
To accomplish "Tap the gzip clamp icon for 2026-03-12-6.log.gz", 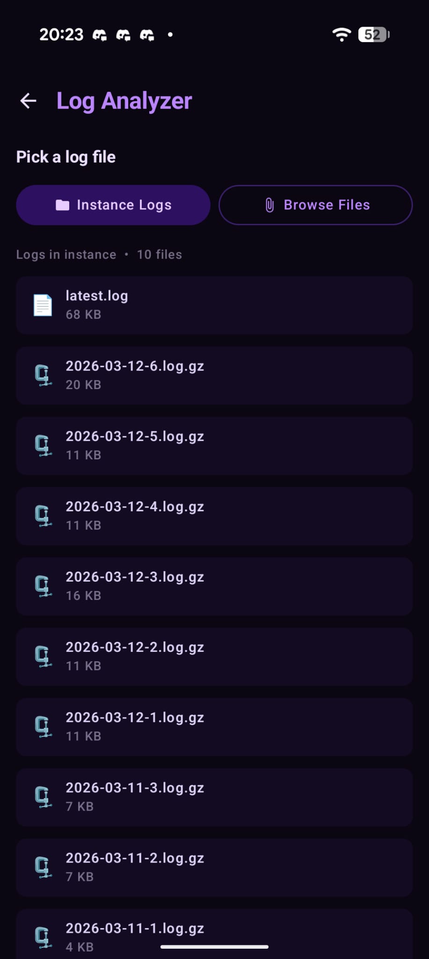I will click(x=42, y=375).
